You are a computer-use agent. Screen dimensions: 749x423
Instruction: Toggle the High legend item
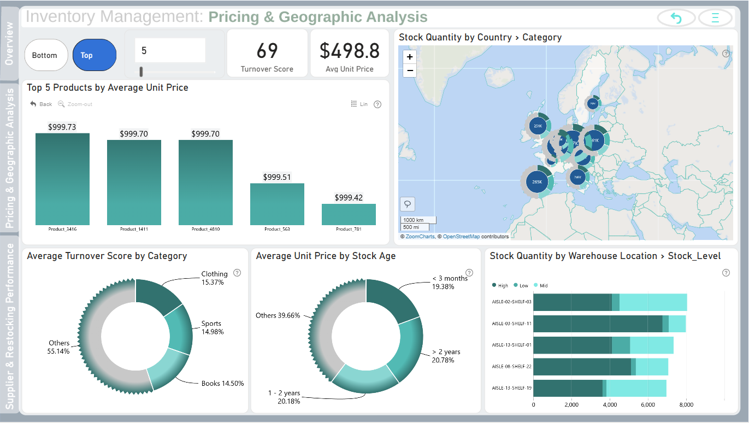coord(500,286)
